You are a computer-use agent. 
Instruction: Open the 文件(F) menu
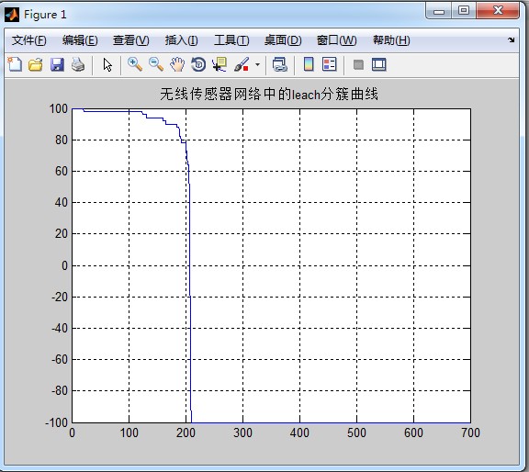point(29,40)
